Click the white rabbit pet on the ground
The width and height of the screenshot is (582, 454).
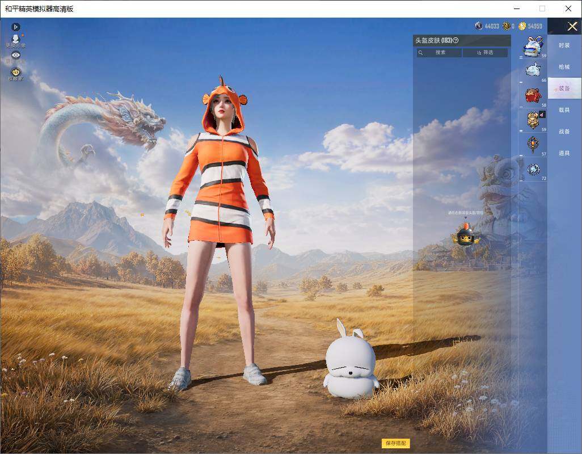click(351, 360)
